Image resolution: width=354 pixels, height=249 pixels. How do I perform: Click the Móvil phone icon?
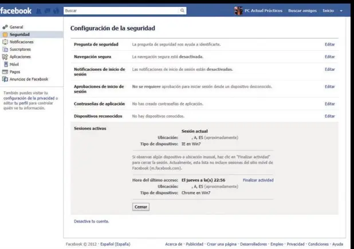(6, 65)
